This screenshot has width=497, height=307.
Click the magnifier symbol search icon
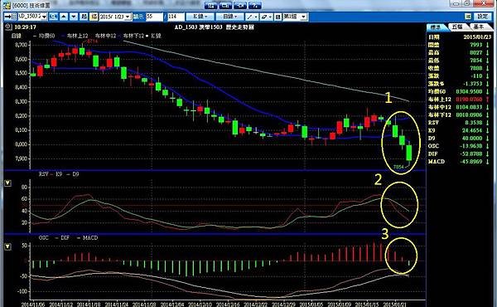pos(54,17)
